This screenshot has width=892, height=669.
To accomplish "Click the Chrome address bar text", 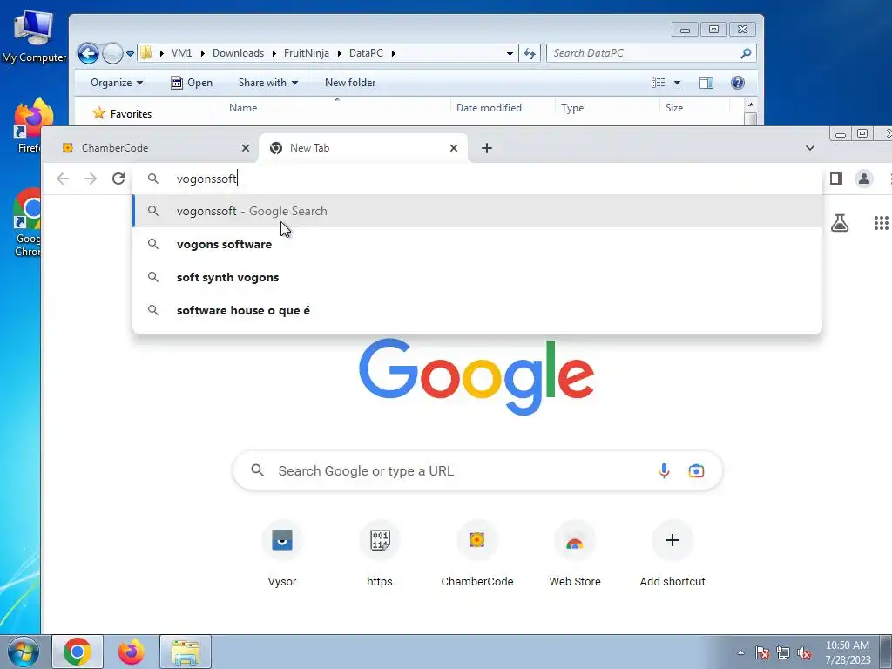I will (x=206, y=179).
